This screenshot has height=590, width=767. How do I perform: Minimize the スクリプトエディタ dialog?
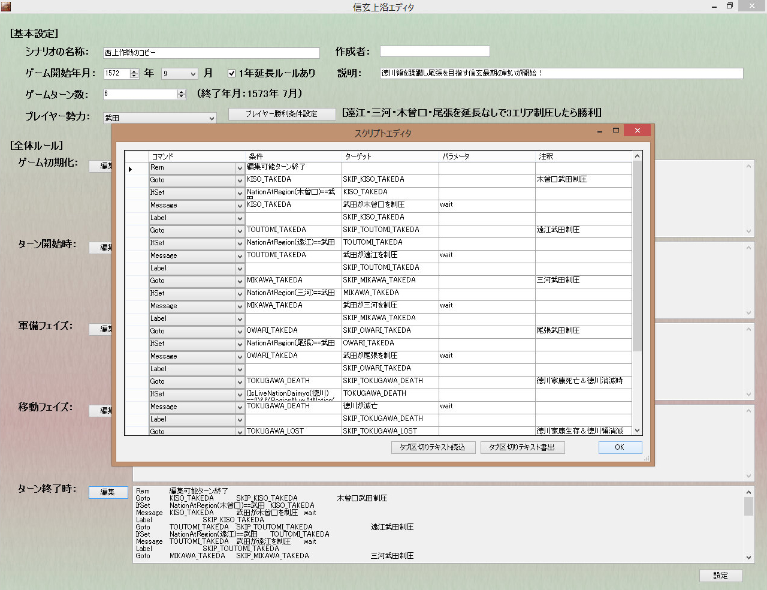click(x=599, y=131)
